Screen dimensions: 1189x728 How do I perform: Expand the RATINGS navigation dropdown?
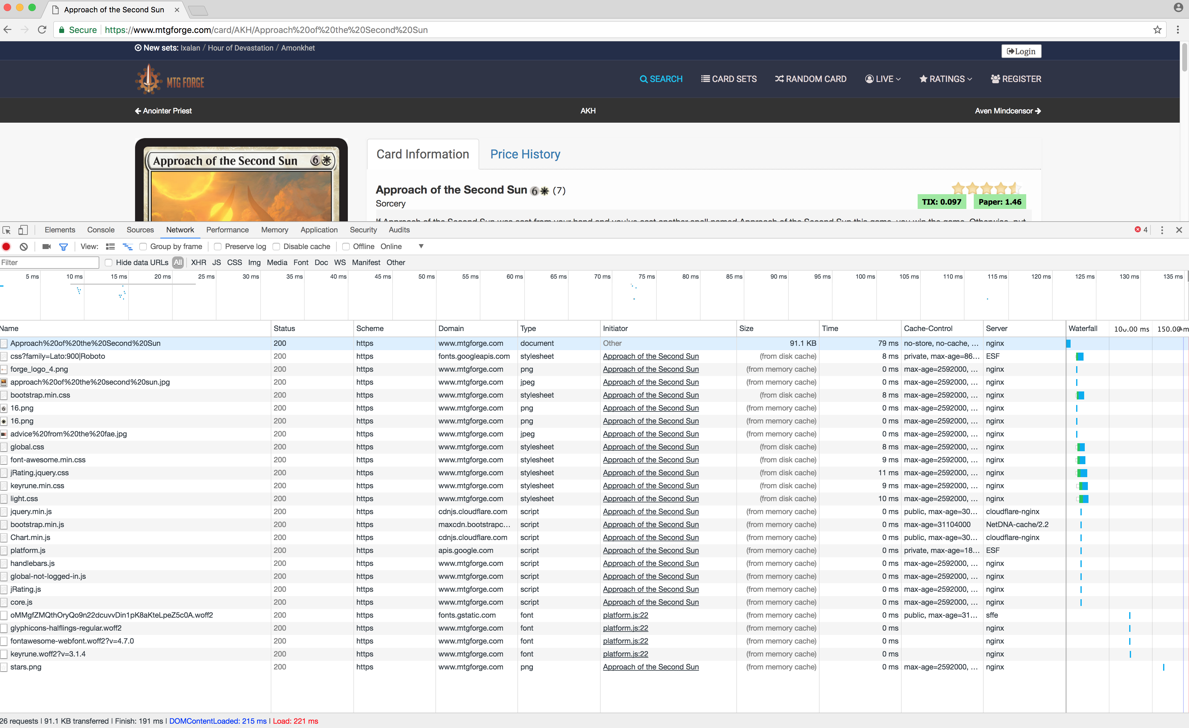tap(946, 79)
